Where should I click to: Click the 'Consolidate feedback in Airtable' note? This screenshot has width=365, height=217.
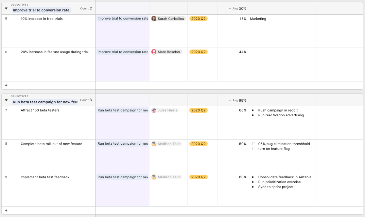[x=285, y=177]
